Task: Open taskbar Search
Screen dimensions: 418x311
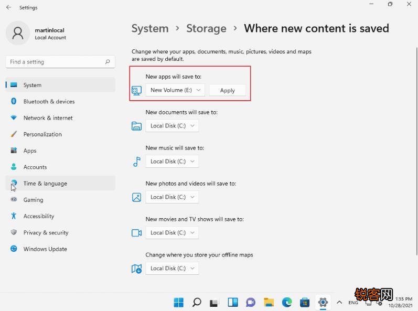Action: [x=197, y=302]
